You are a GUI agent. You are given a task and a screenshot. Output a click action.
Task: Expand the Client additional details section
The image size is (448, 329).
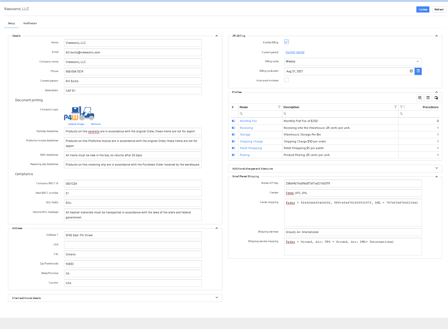(x=217, y=298)
